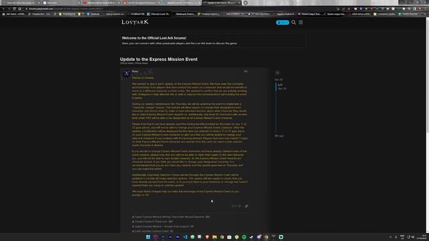Switch to the first browser tab
Screen dimensions: 429x241
pyautogui.click(x=21, y=3)
